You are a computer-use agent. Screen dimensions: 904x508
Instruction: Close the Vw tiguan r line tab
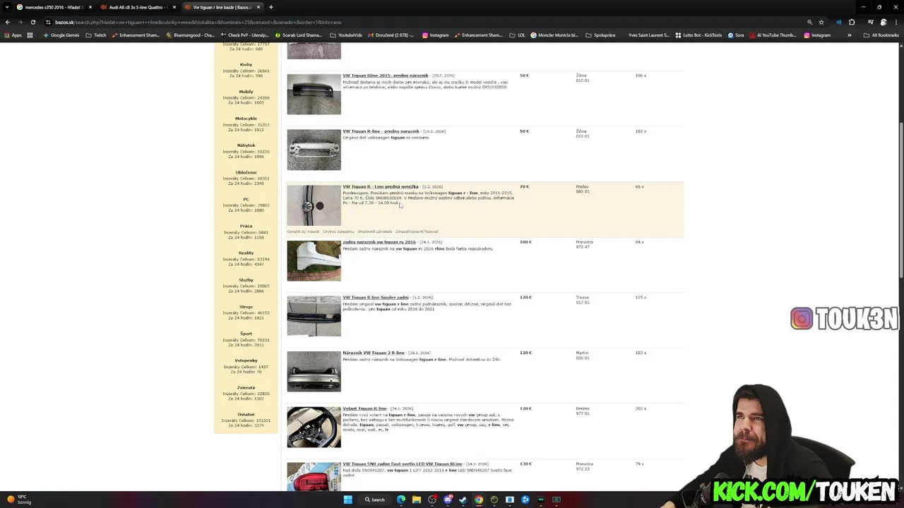pos(258,7)
